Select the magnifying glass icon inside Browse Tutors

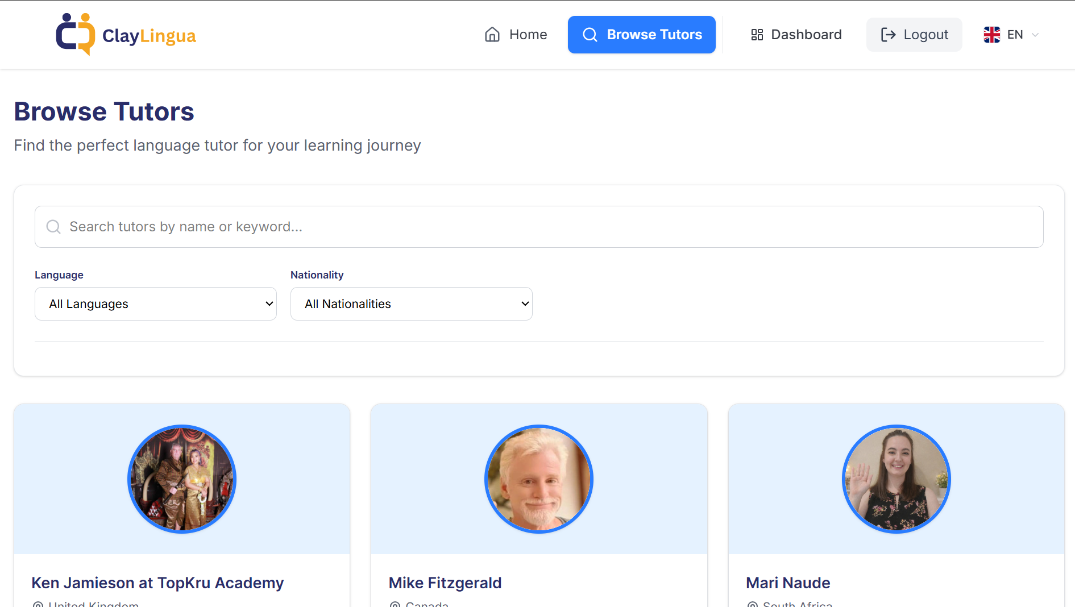point(590,35)
